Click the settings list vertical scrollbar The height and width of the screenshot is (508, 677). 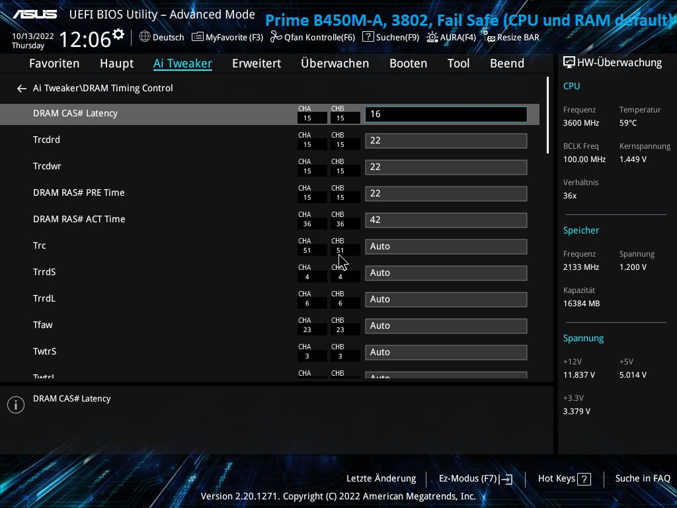(547, 115)
